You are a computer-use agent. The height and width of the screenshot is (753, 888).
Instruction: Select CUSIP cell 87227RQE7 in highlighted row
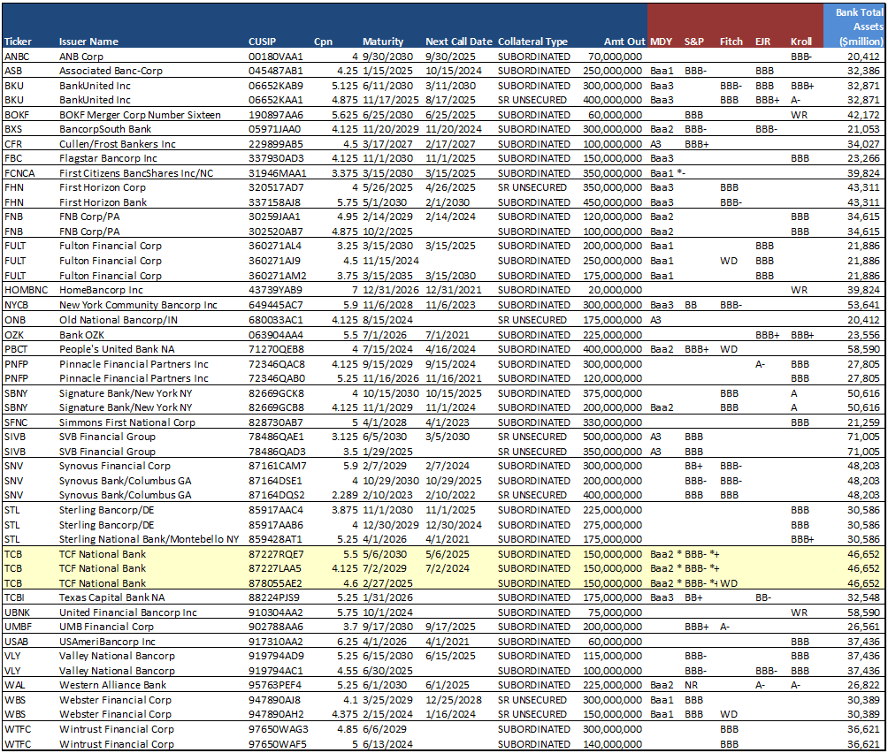(x=277, y=553)
